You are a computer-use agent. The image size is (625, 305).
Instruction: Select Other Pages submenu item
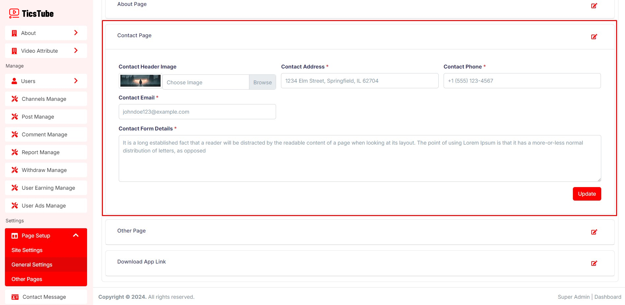[27, 279]
